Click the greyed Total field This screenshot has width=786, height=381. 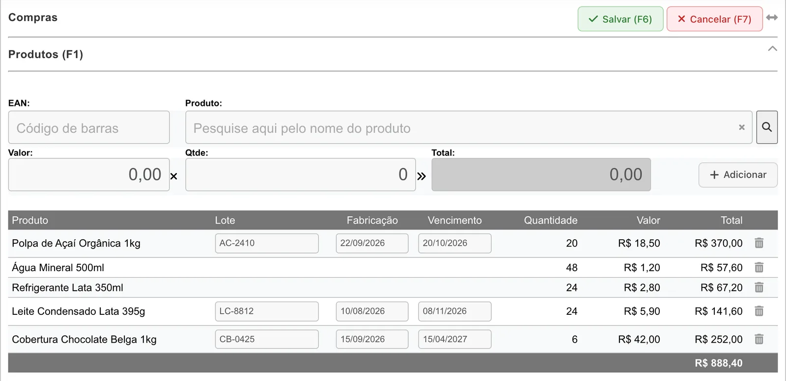tap(541, 175)
